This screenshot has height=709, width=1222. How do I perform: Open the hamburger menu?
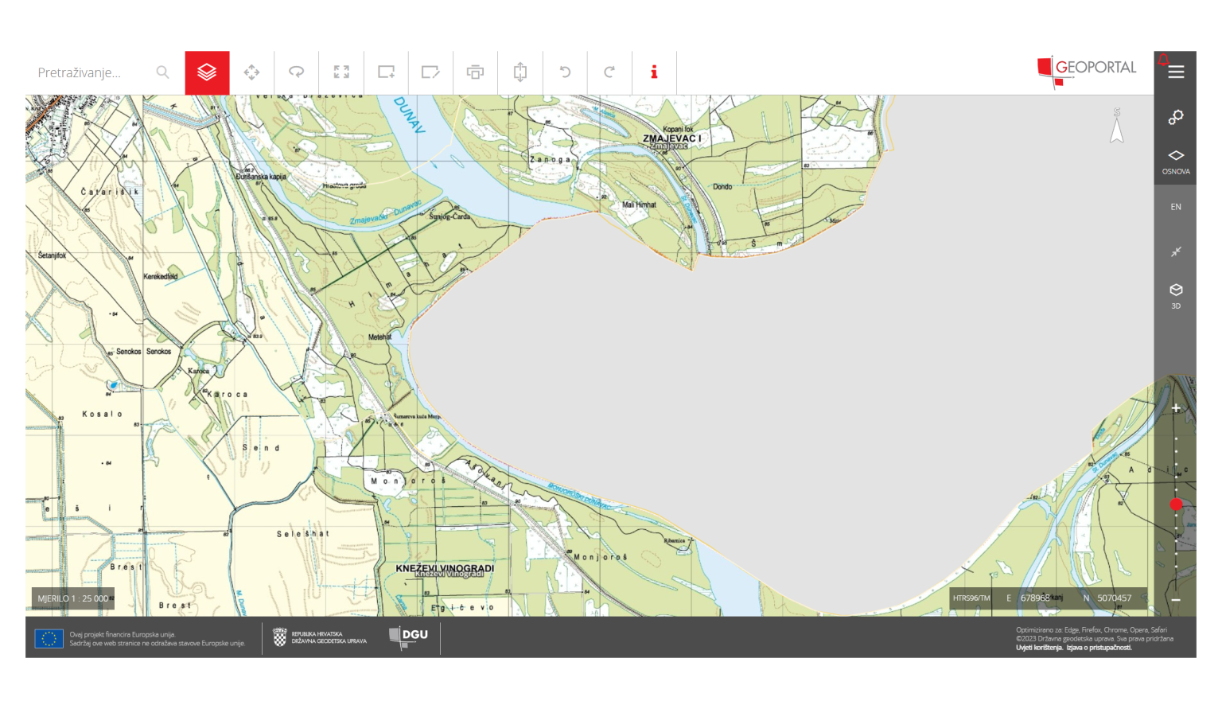(1176, 72)
